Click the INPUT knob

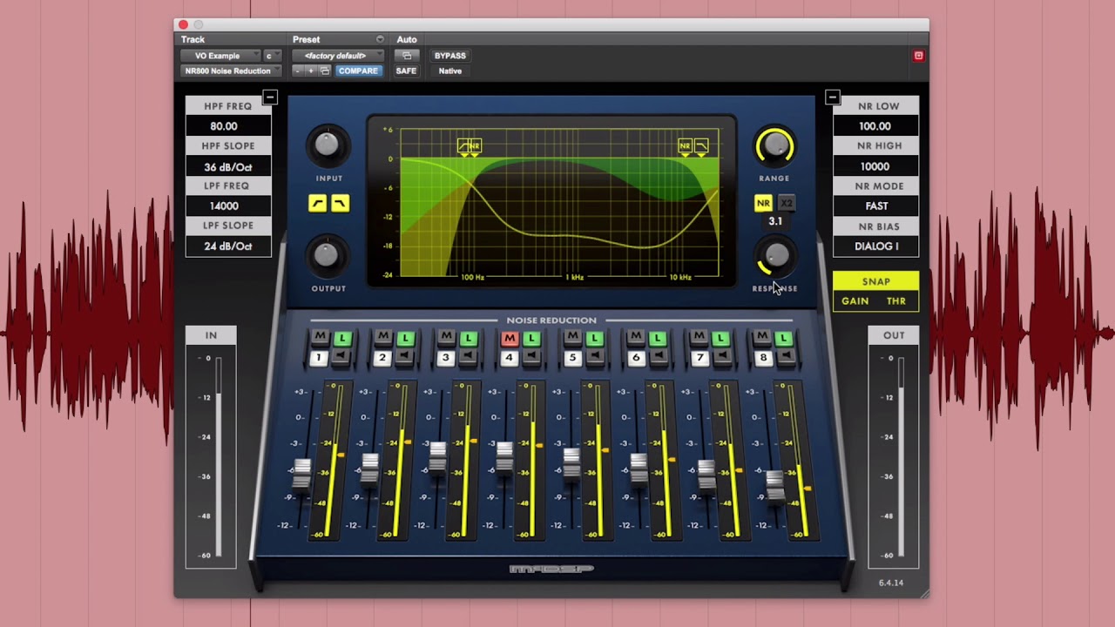click(x=327, y=145)
